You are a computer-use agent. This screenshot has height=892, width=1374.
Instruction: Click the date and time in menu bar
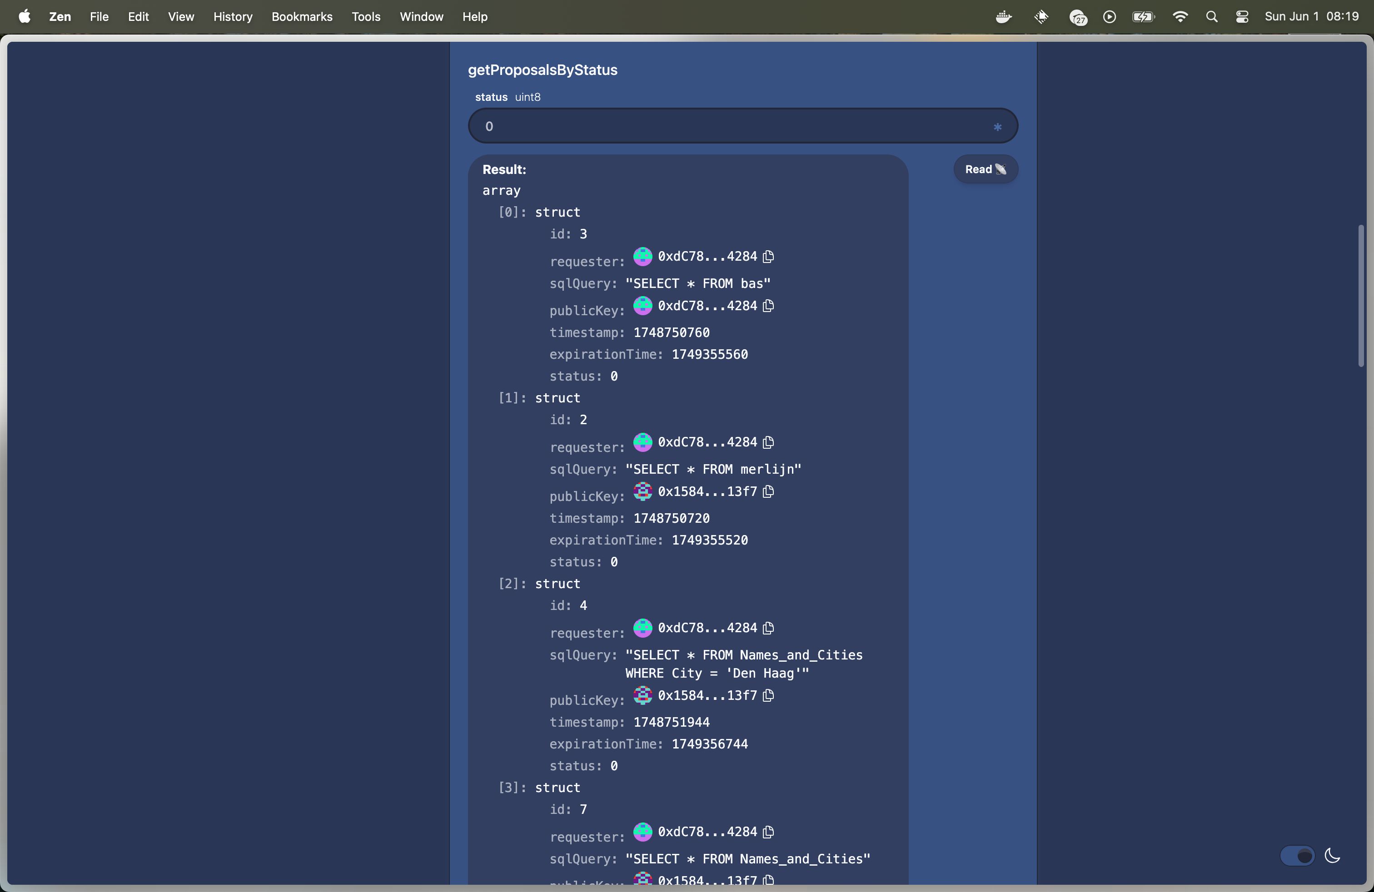point(1312,17)
